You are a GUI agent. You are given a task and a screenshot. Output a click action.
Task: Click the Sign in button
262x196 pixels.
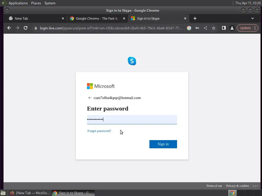163,144
